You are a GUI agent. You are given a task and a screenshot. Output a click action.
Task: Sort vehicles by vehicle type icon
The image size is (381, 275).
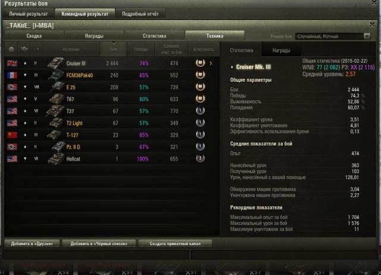pyautogui.click(x=24, y=49)
